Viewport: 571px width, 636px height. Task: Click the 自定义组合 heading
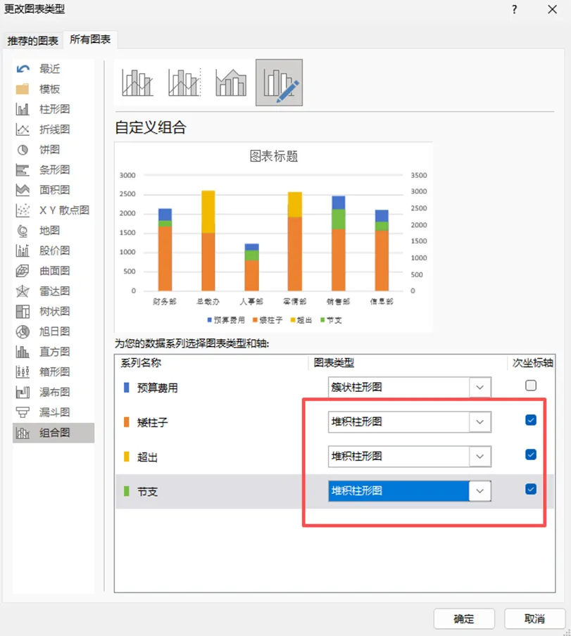pos(151,127)
